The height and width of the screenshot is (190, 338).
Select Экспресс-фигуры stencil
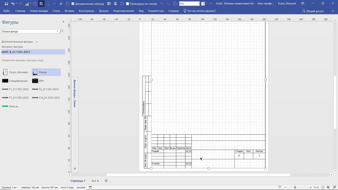pyautogui.click(x=12, y=47)
